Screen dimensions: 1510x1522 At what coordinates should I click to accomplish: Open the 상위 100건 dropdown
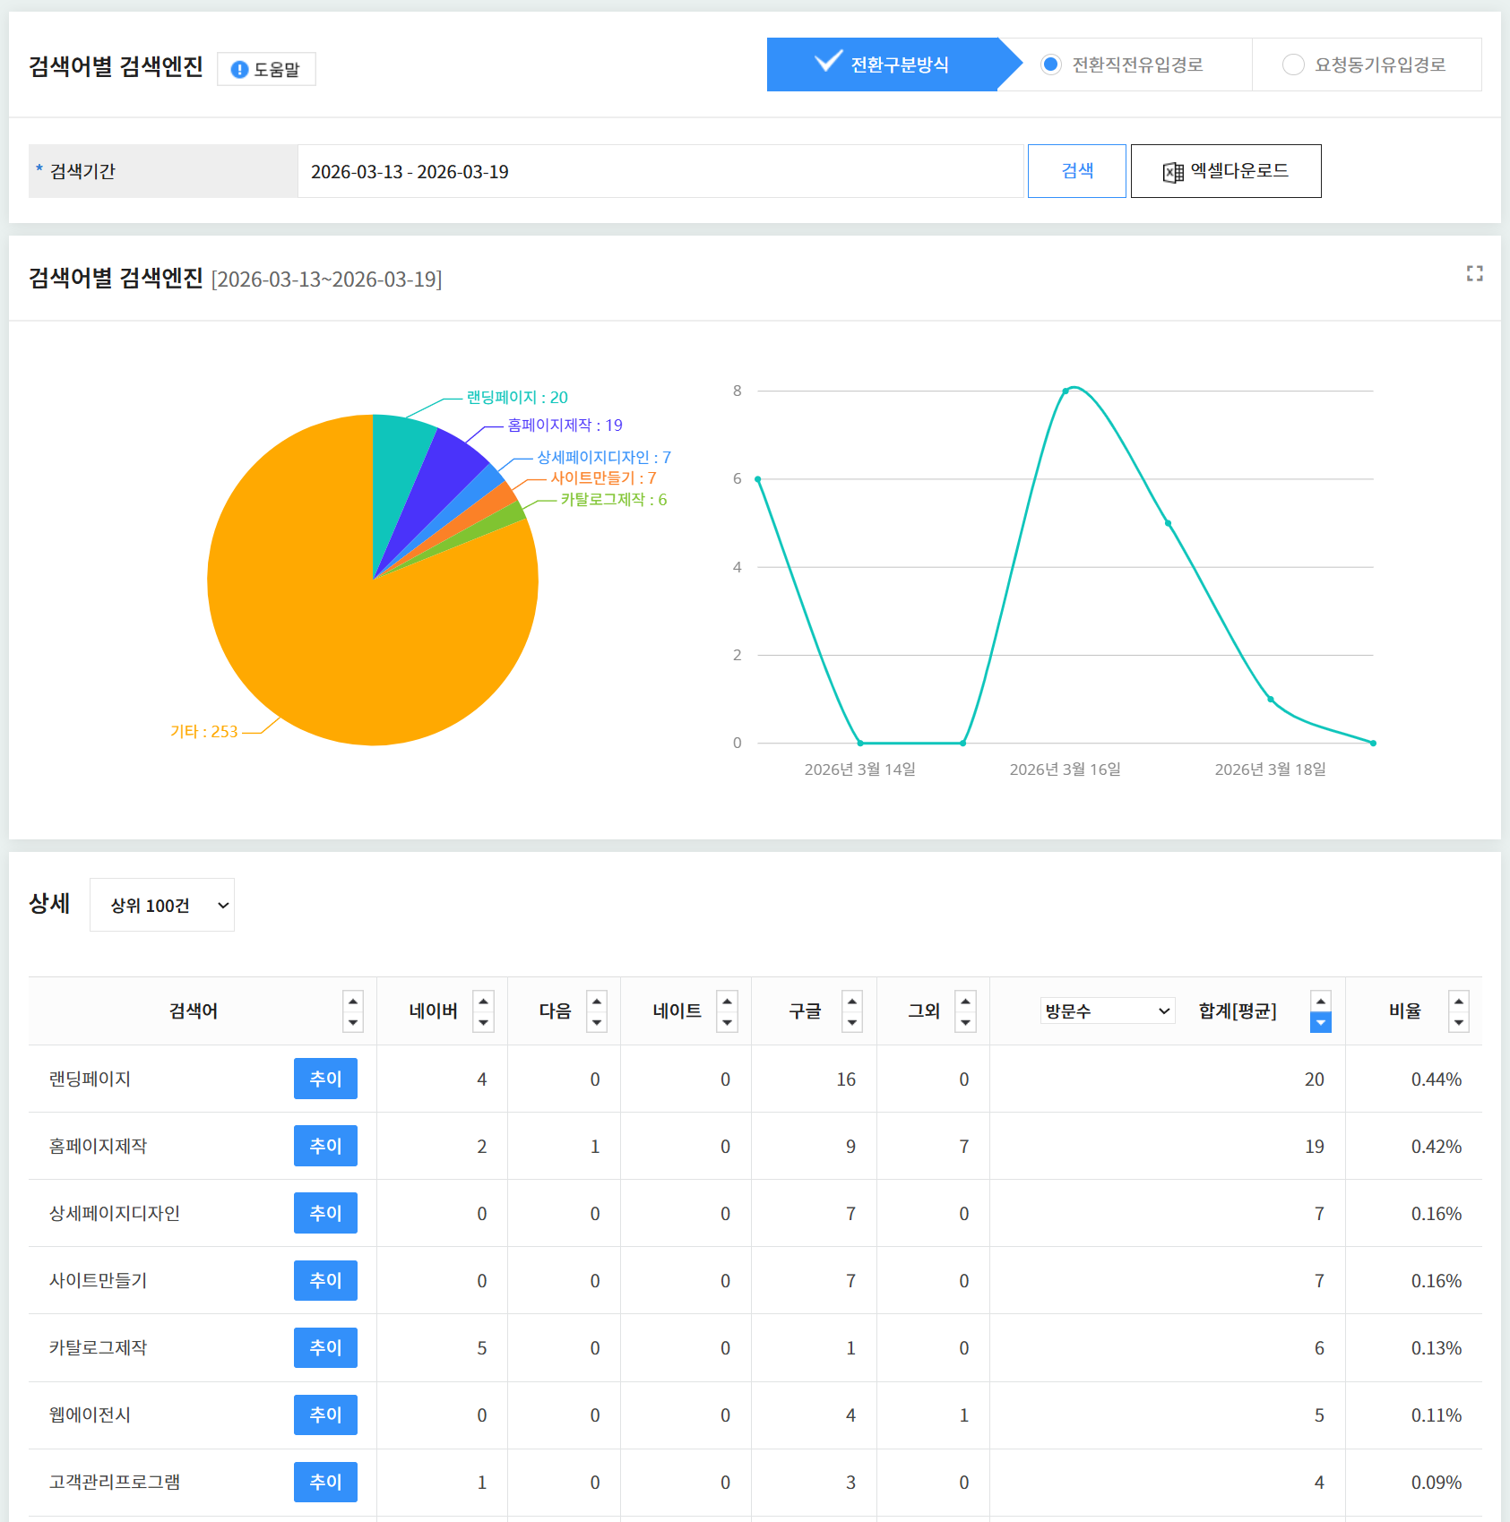pos(162,905)
